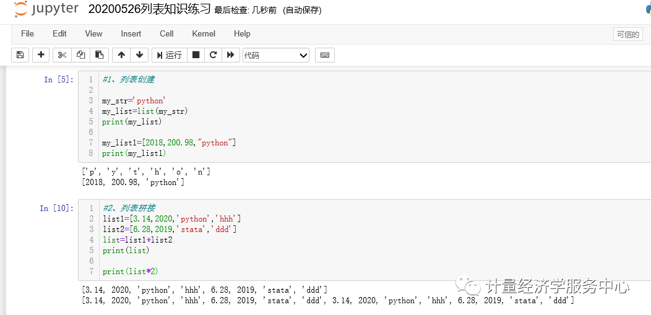Click output [2018, 200.98, 'python']
The height and width of the screenshot is (315, 651).
click(x=133, y=182)
